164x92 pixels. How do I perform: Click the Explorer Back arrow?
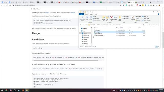point(81,25)
